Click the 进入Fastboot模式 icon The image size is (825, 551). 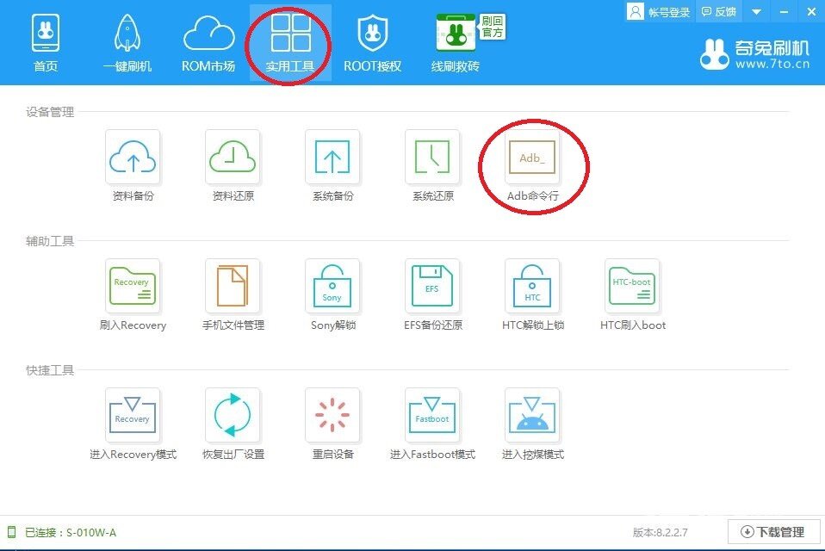(432, 415)
